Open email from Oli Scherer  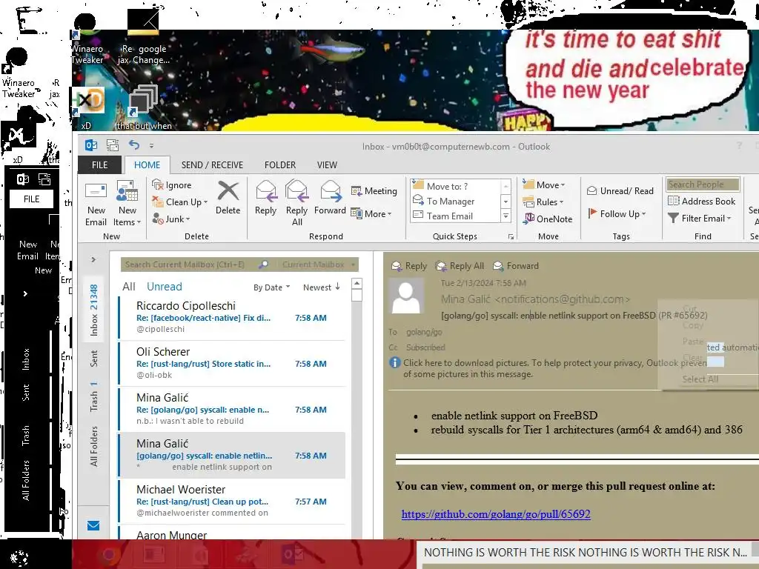232,363
